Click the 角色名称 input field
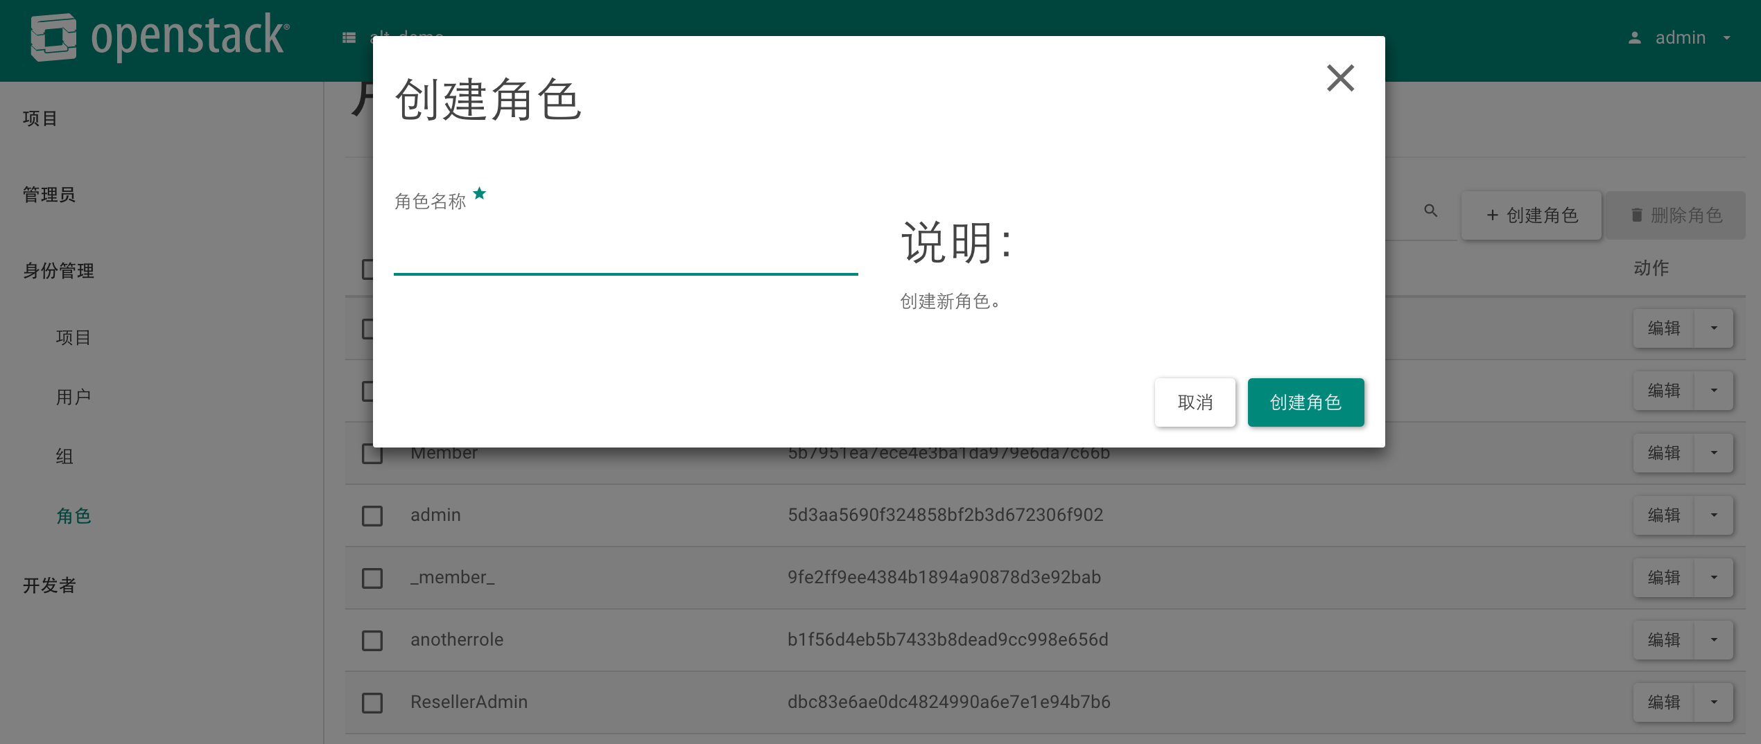Image resolution: width=1761 pixels, height=744 pixels. tap(625, 252)
